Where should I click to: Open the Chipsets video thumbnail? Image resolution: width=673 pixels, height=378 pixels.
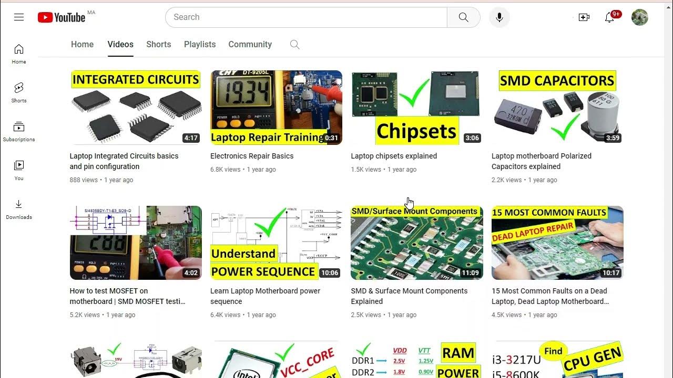coord(417,108)
